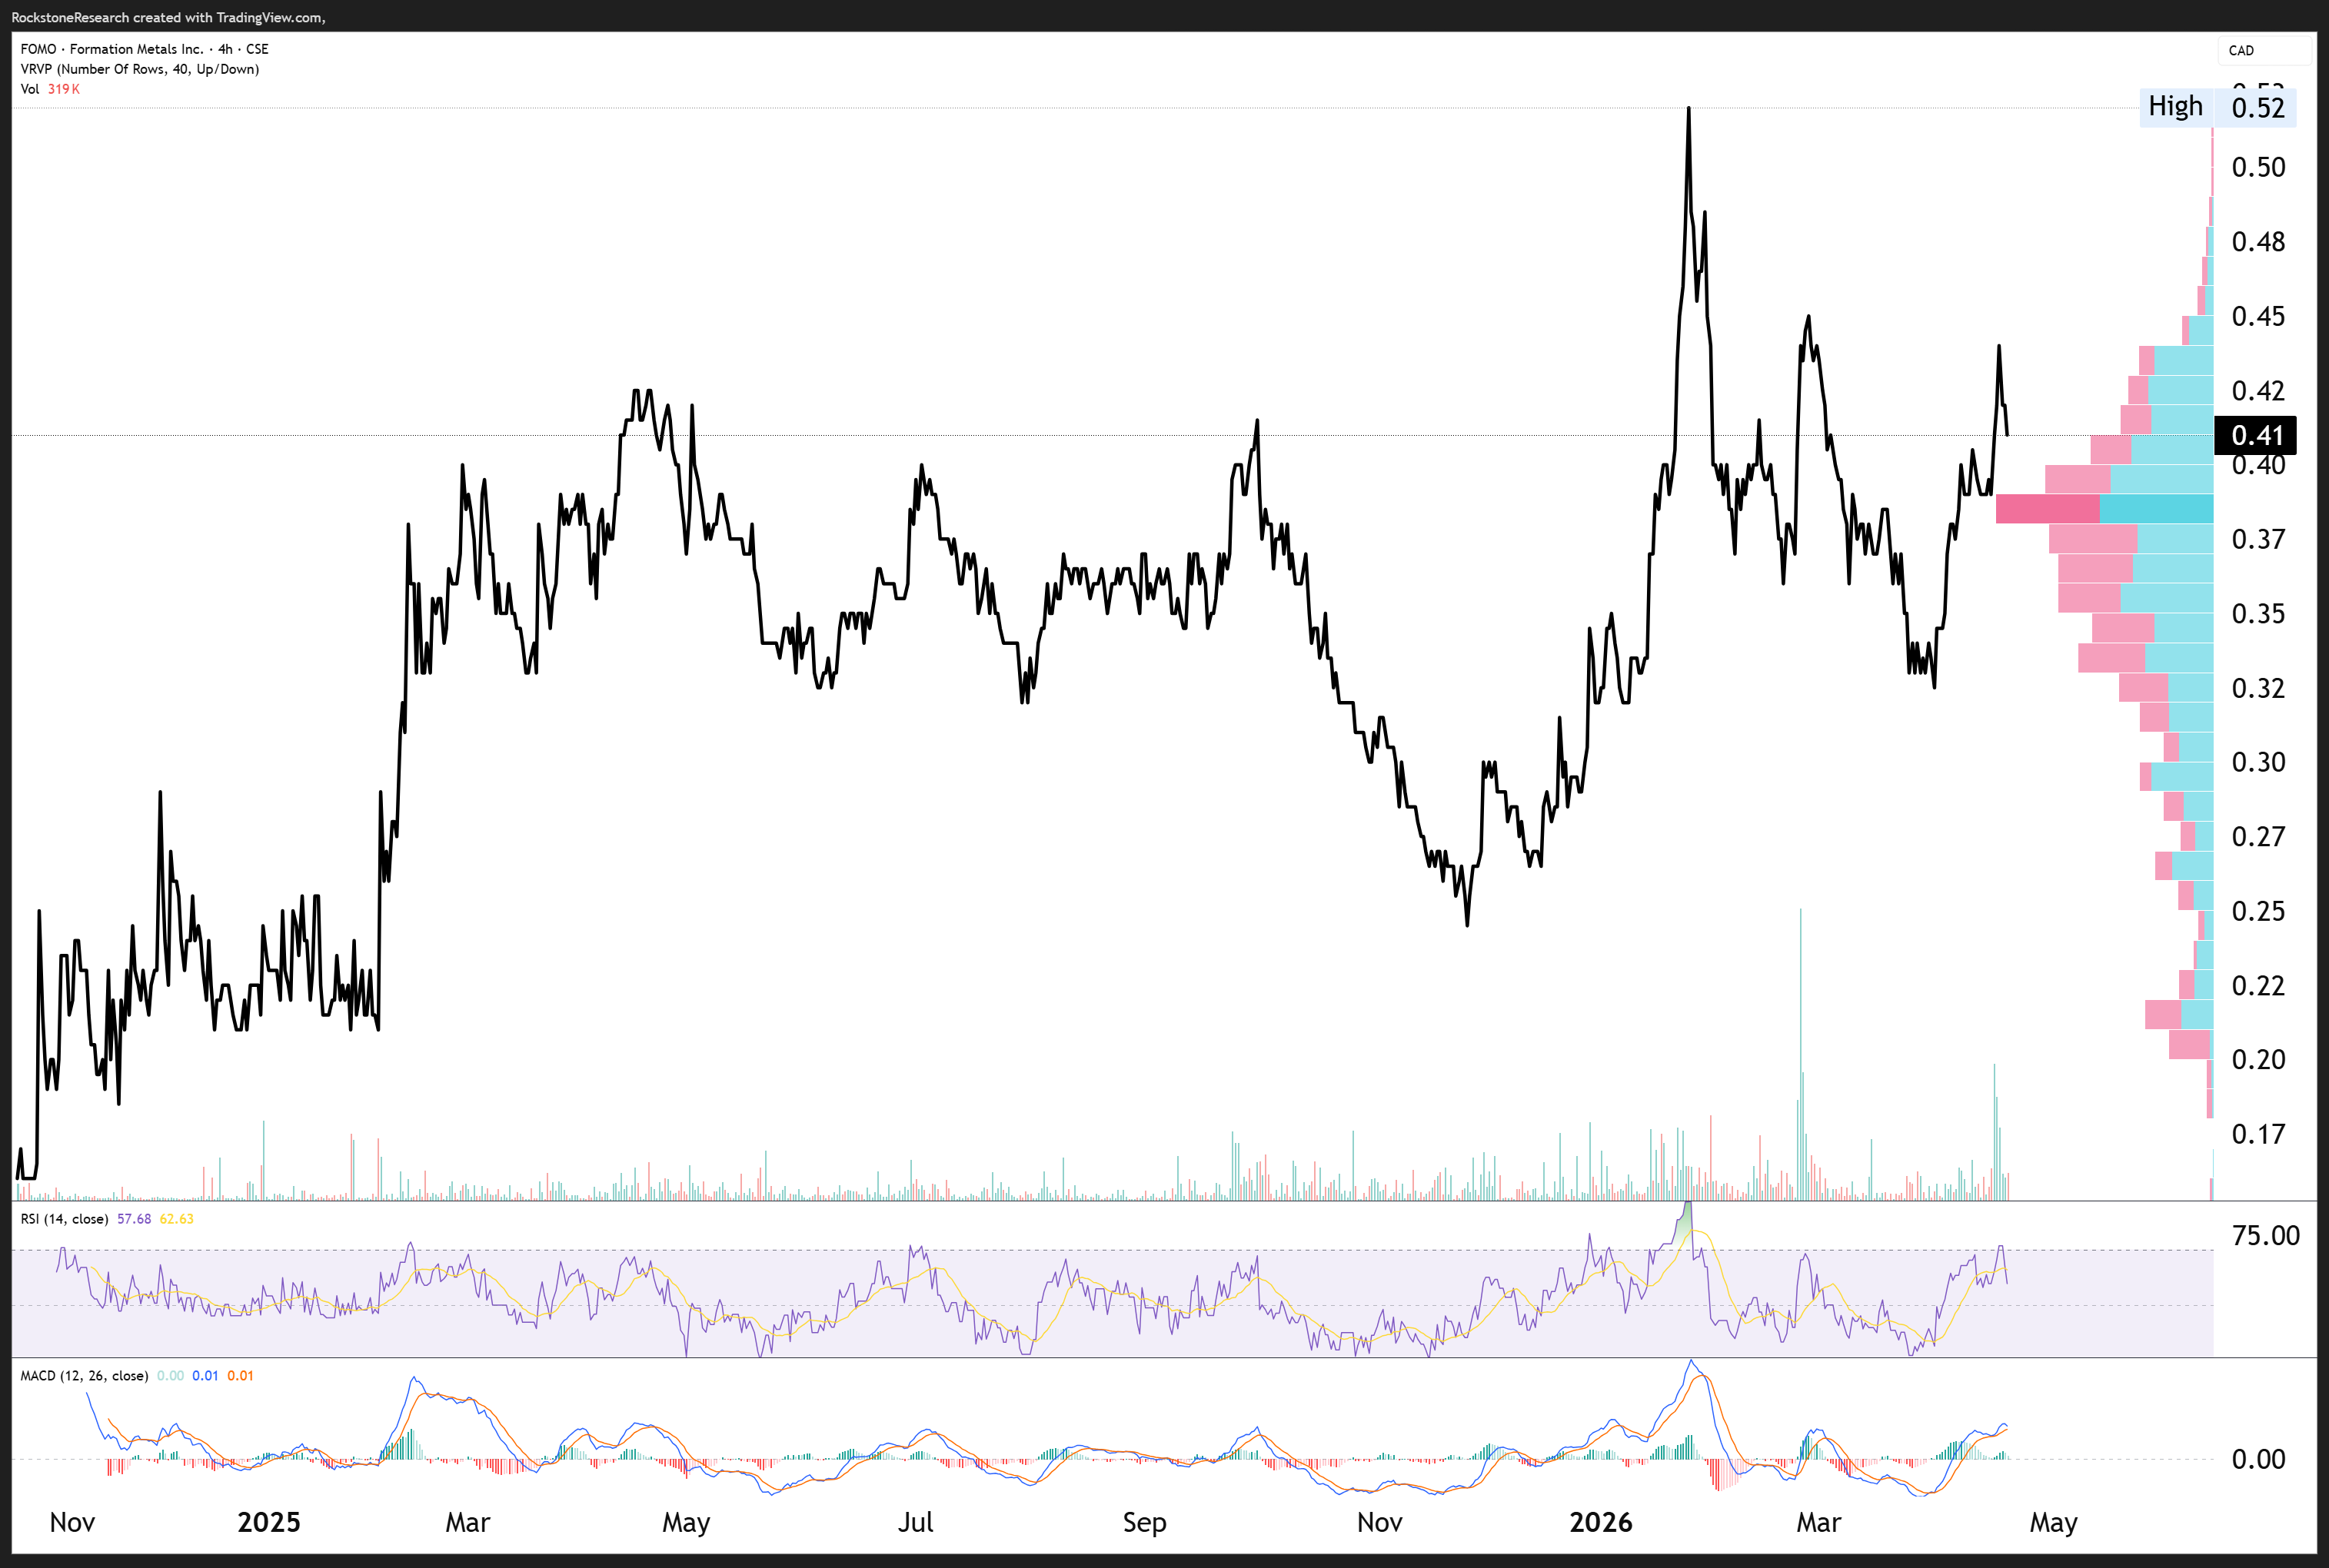Click the 2025 label on time axis

point(268,1522)
